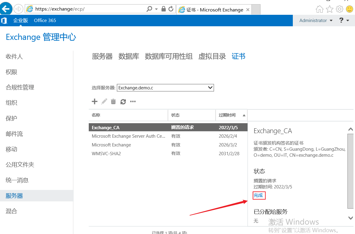
Task: Switch to the 虚拟目录 tab
Action: pyautogui.click(x=212, y=56)
